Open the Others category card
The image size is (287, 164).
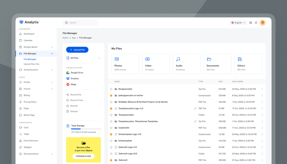(248, 64)
